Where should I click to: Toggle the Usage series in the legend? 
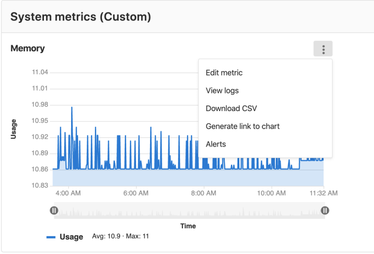point(71,237)
